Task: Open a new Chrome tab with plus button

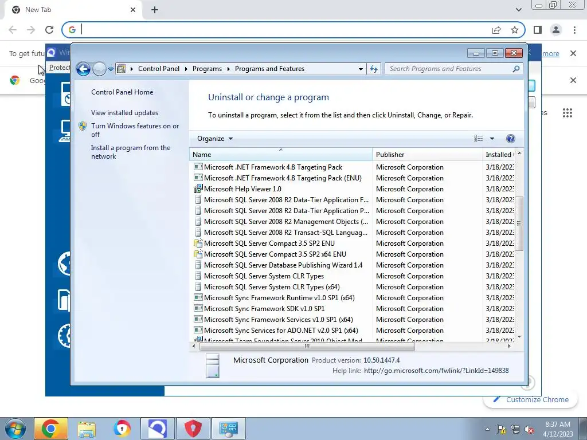Action: point(155,10)
